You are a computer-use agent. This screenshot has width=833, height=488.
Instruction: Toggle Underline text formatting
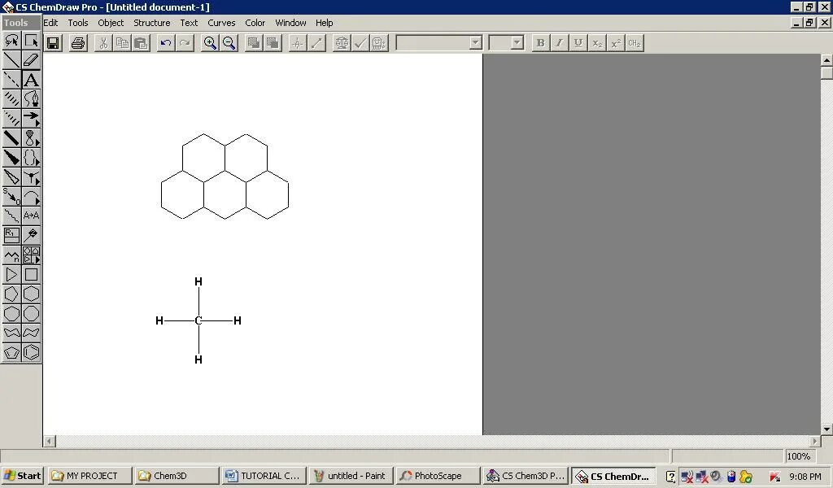pos(578,43)
